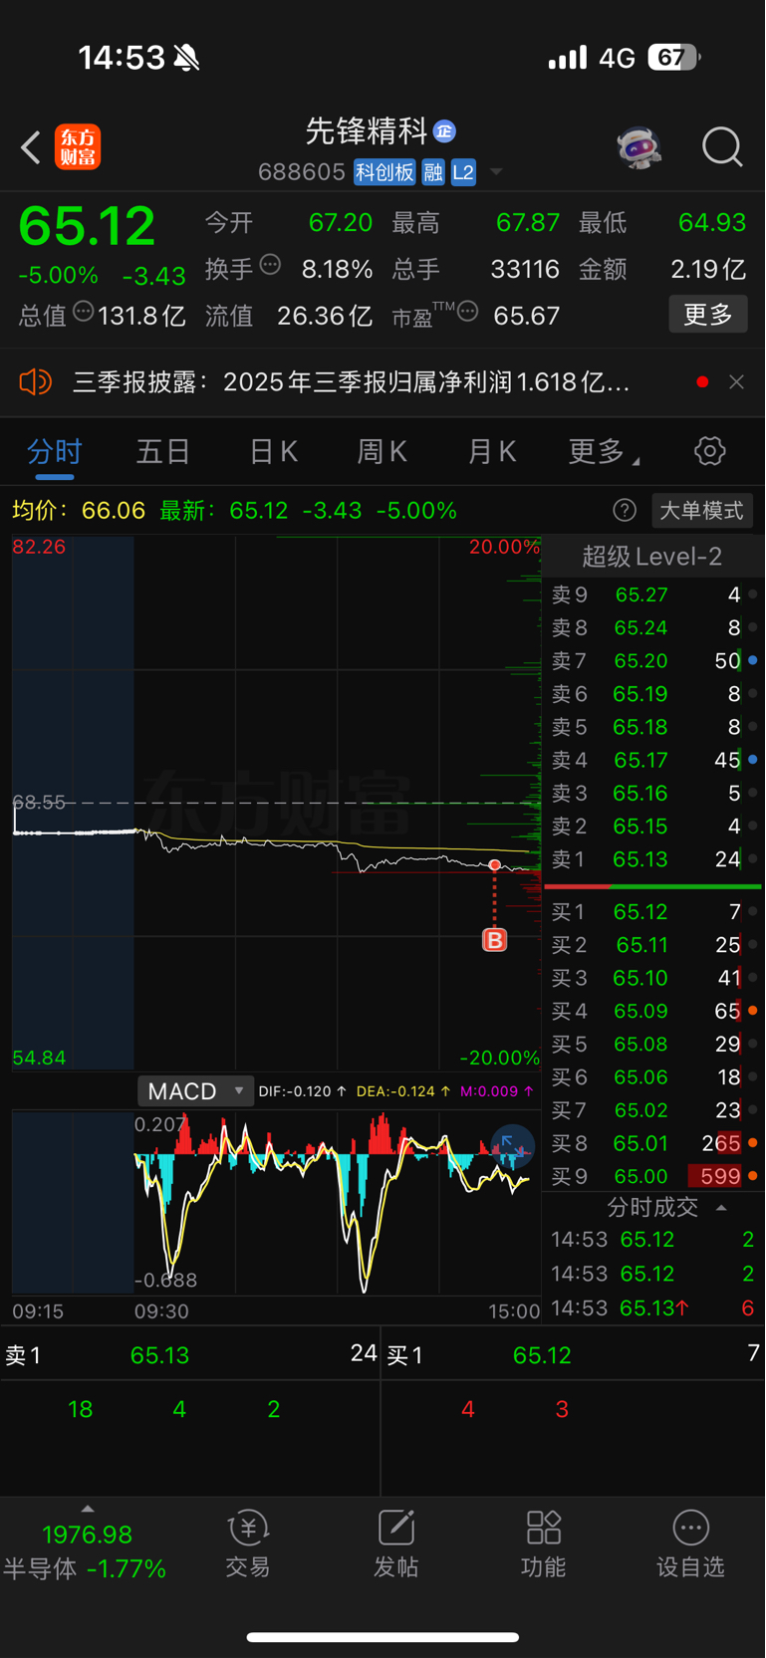Tap the info icon next to 市盈TTM

pyautogui.click(x=467, y=312)
